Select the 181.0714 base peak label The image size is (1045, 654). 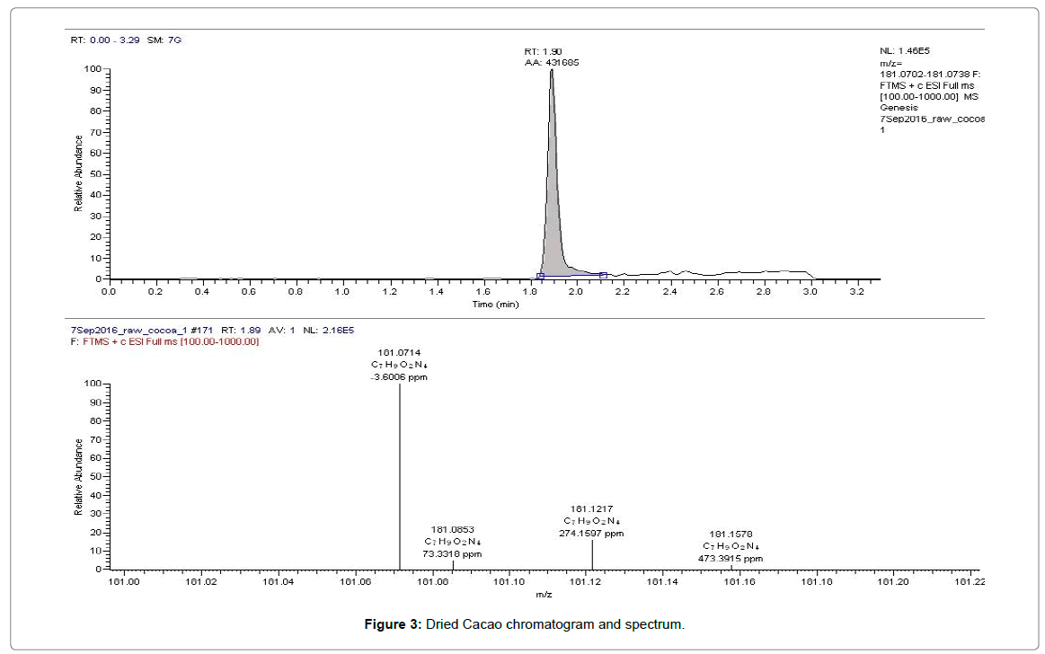[x=399, y=354]
